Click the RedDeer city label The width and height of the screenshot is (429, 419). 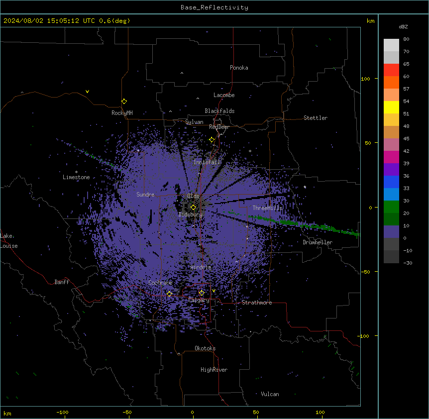tap(219, 127)
